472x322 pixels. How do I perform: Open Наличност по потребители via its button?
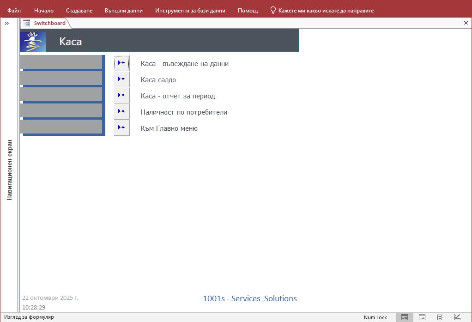tap(122, 112)
